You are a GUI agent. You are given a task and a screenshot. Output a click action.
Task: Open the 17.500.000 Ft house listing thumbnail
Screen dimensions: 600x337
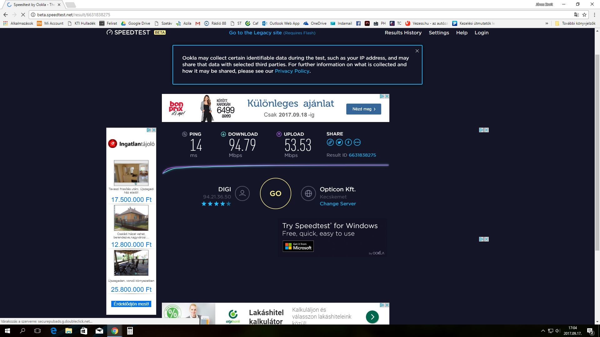point(131,173)
